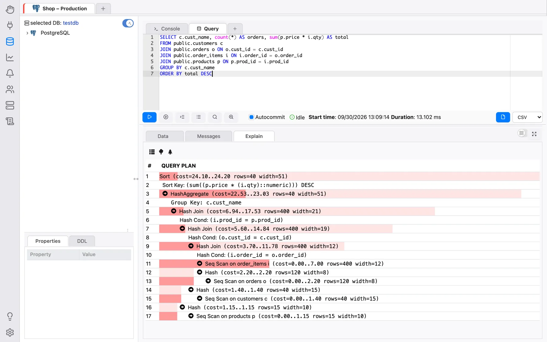Toggle the blue switch beside selected DB

(x=128, y=23)
